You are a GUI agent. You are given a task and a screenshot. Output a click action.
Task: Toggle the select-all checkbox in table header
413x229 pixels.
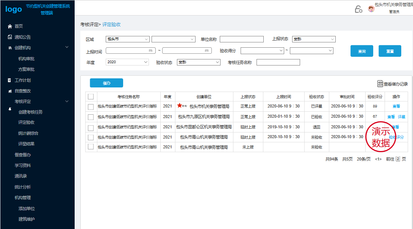point(91,97)
